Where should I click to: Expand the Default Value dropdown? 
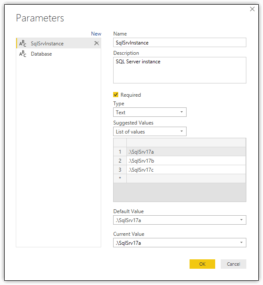180,220
